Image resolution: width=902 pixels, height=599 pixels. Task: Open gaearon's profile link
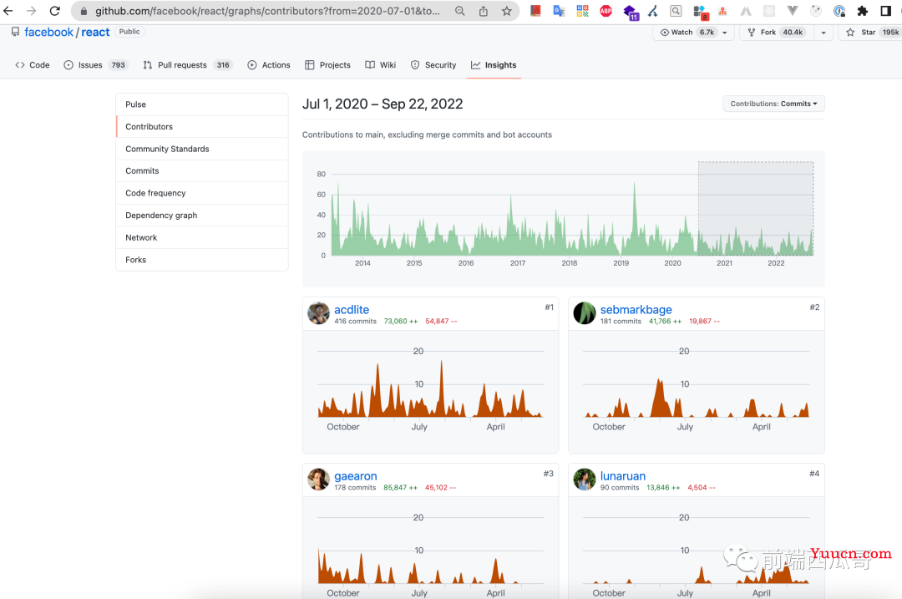tap(356, 476)
